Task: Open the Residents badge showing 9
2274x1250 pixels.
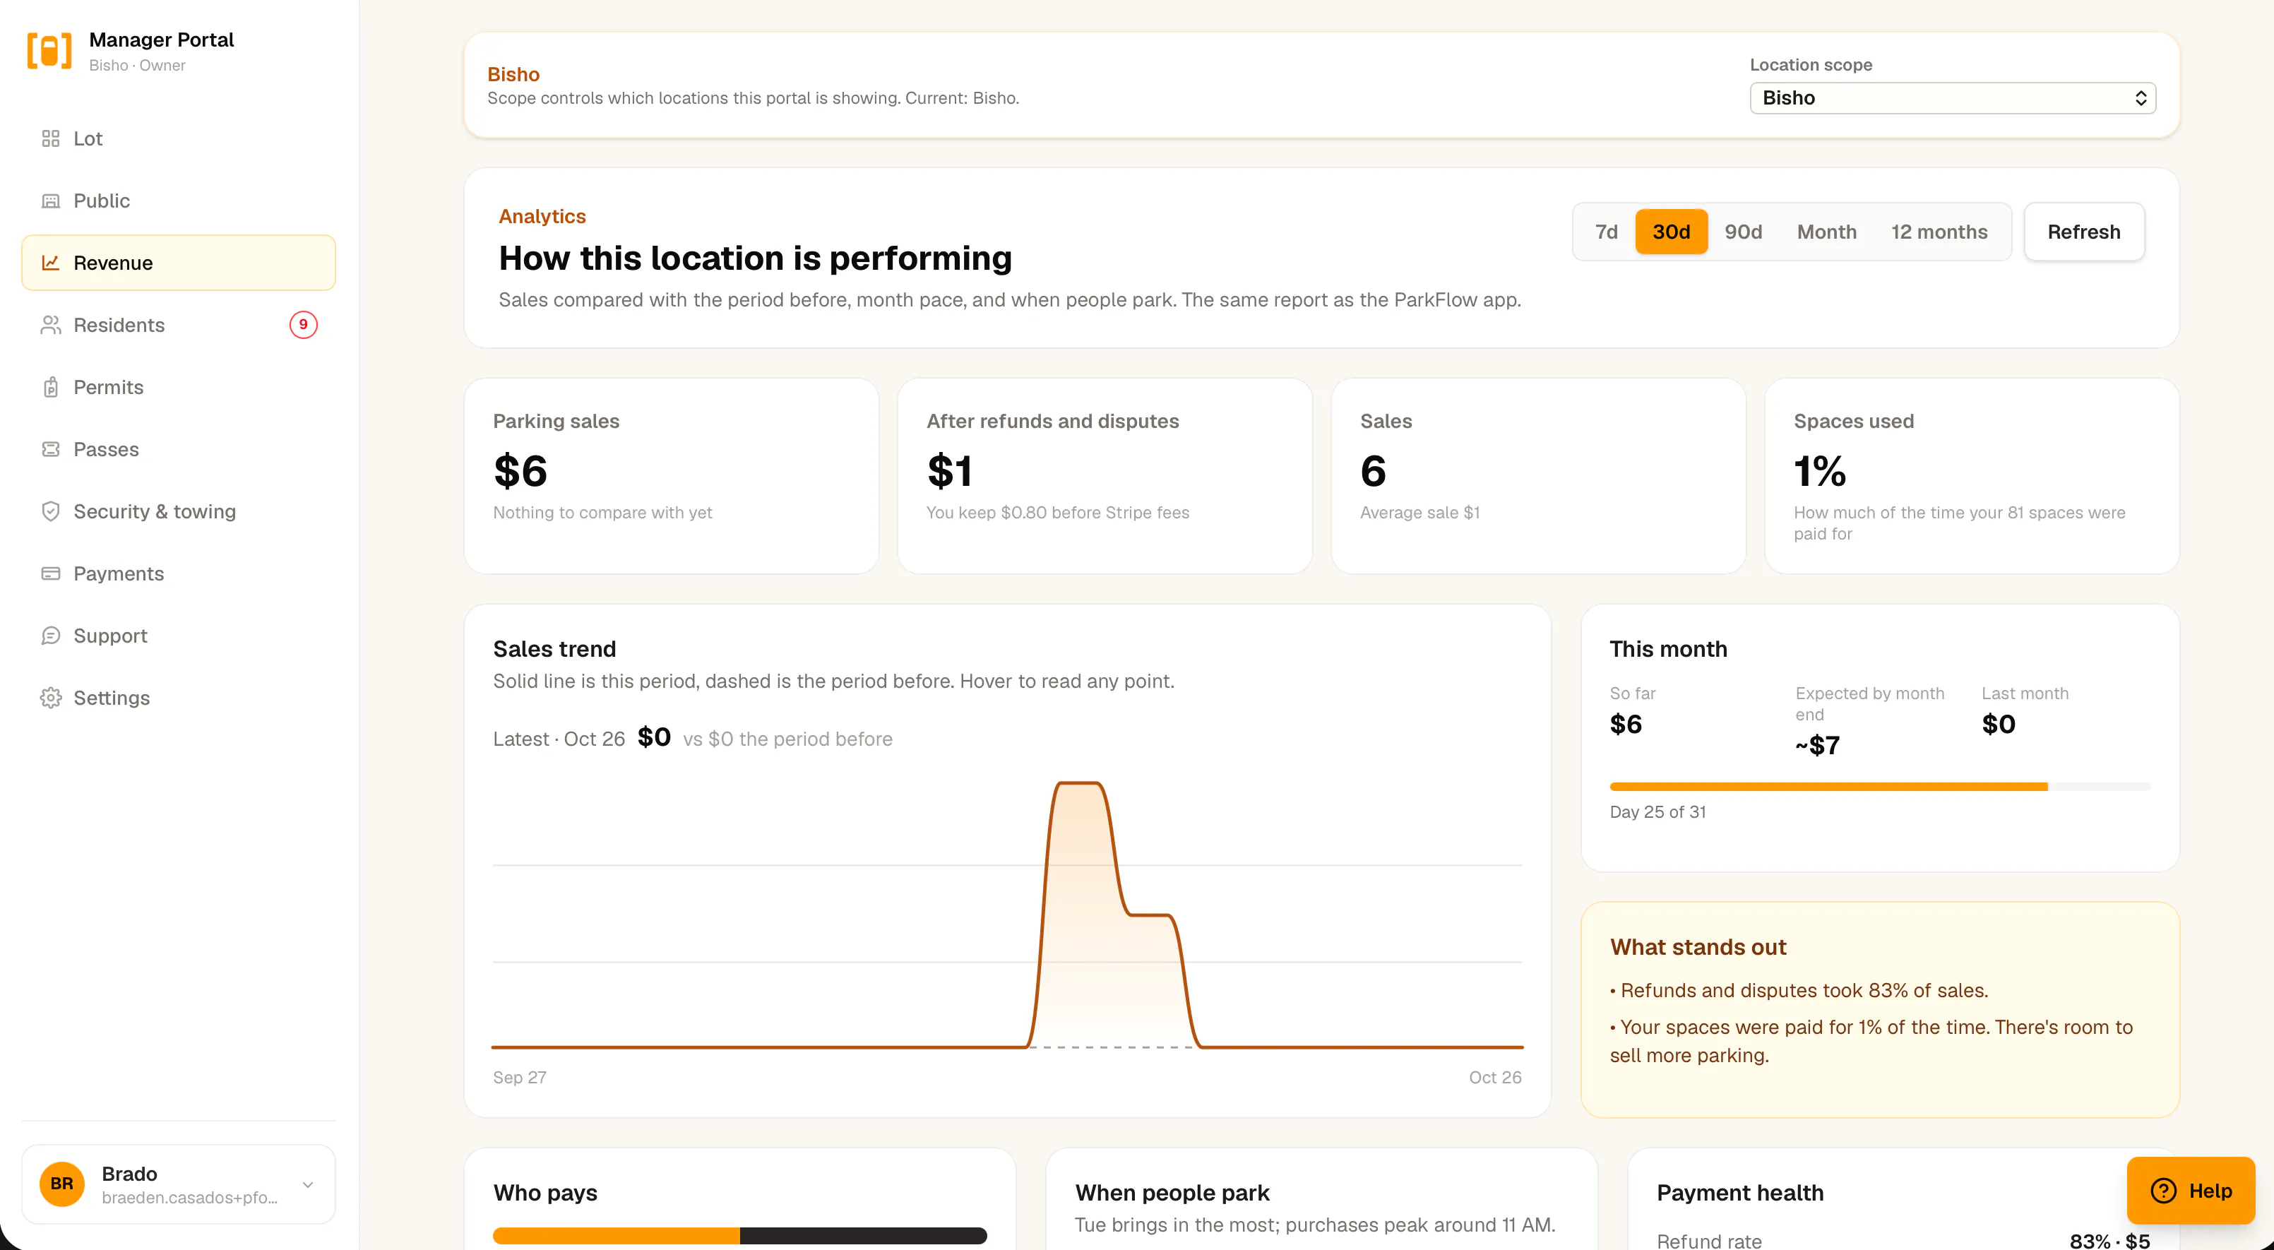Action: tap(303, 325)
